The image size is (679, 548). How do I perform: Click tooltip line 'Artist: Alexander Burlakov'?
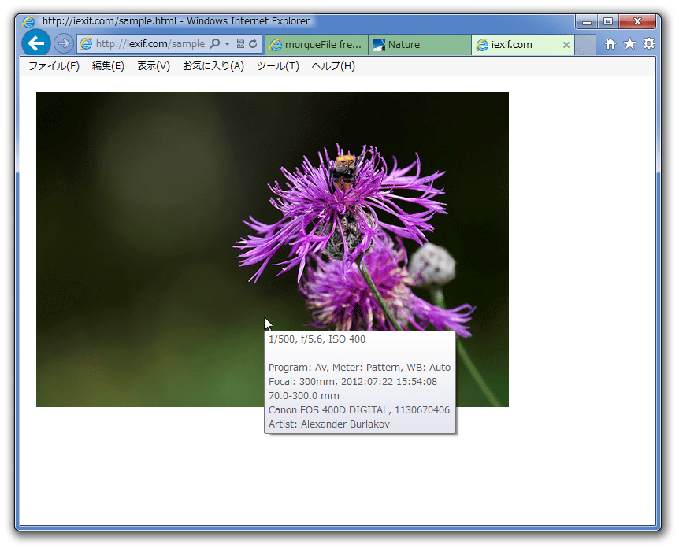(329, 424)
